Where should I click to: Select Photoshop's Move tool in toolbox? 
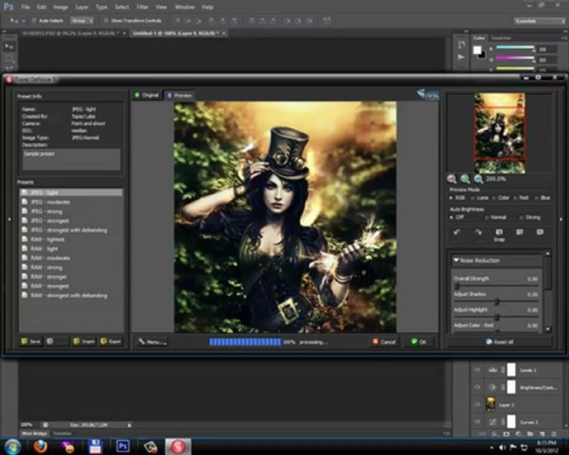[x=9, y=46]
